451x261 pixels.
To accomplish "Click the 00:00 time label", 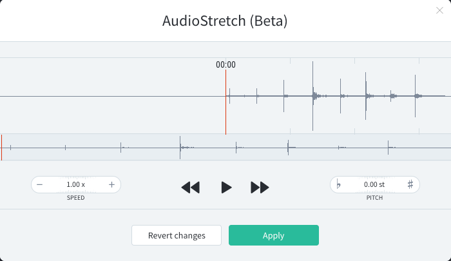I will pos(225,64).
